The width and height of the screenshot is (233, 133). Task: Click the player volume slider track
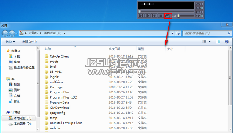tap(186, 16)
